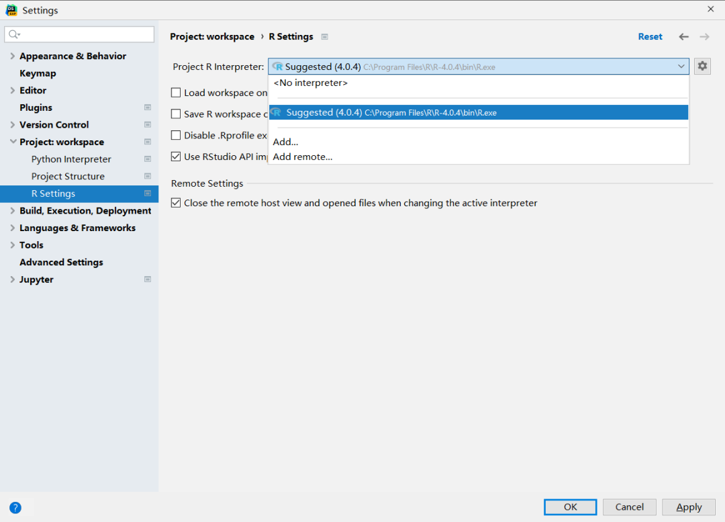Screen dimensions: 725x522
Task: Click the Reset link
Action: 650,37
